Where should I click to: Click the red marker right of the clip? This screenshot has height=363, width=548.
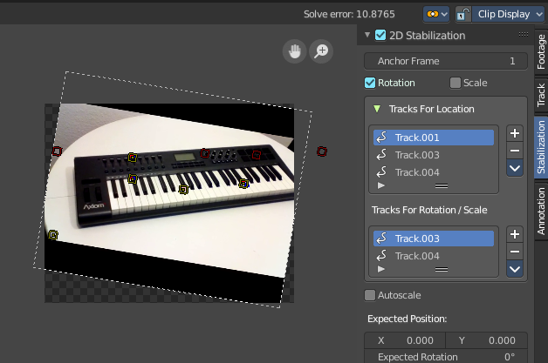(322, 151)
